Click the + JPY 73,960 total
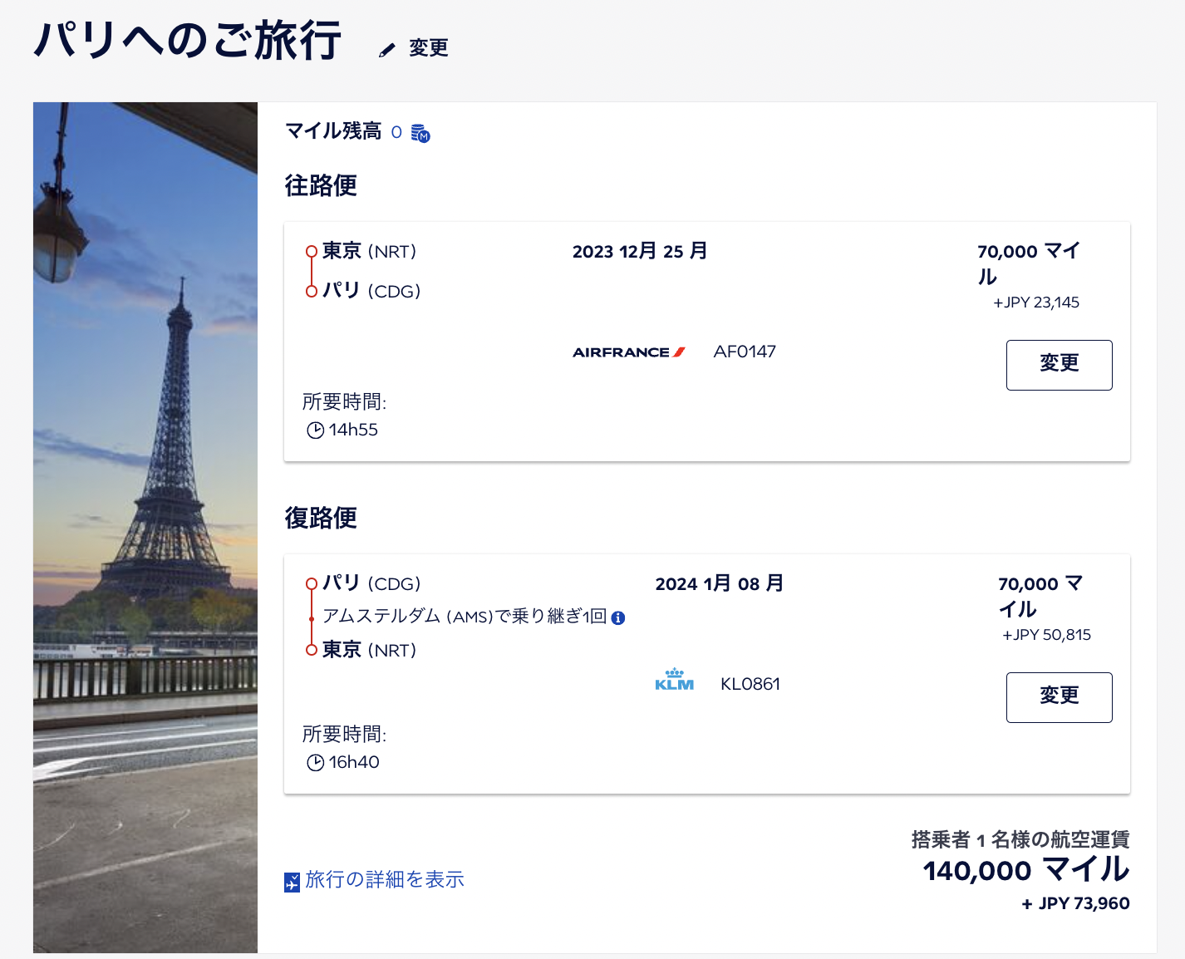Image resolution: width=1185 pixels, height=959 pixels. (x=1076, y=903)
